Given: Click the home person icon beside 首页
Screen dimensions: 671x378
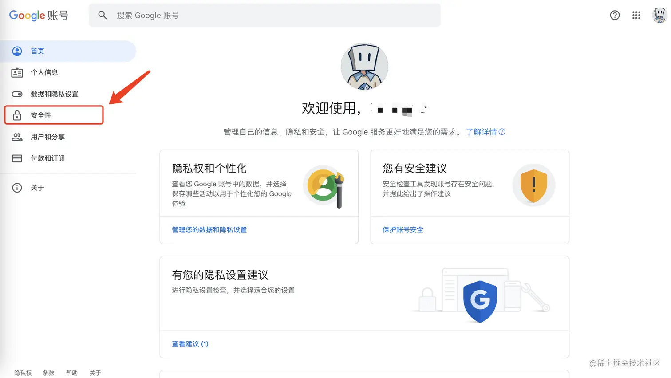Looking at the screenshot, I should 17,51.
